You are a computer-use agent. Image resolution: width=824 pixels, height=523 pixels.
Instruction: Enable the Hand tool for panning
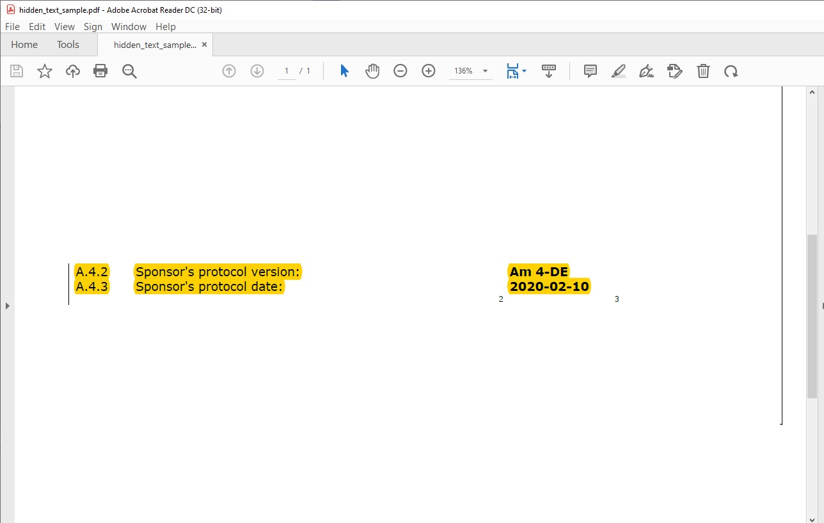tap(372, 70)
